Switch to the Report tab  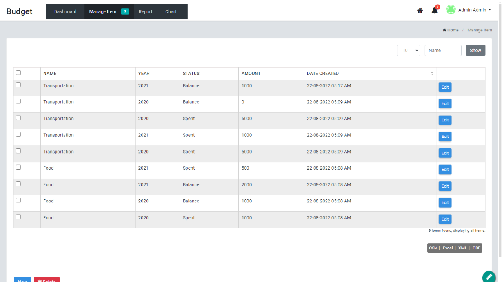pyautogui.click(x=146, y=12)
